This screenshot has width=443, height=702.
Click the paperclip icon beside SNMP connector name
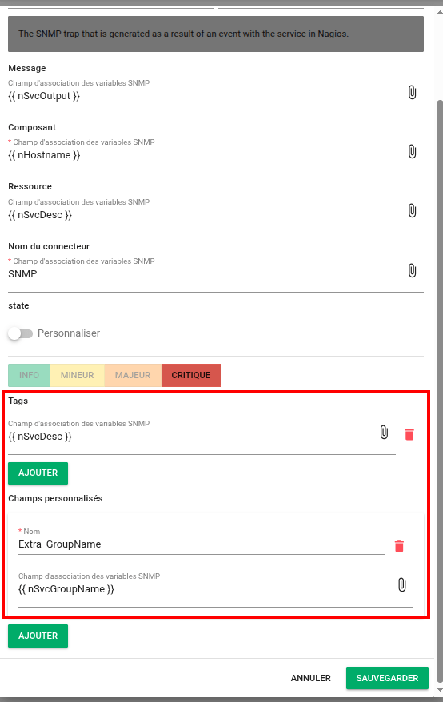pyautogui.click(x=412, y=270)
